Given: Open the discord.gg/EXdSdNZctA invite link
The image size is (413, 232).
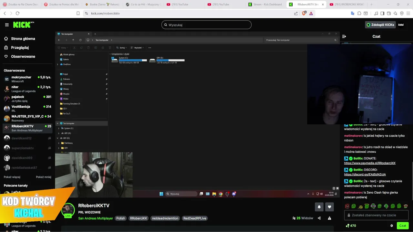Looking at the screenshot, I should click(x=365, y=174).
